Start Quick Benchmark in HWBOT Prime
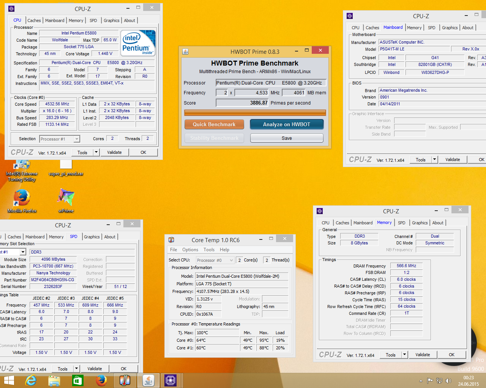The width and height of the screenshot is (486, 388). 214,124
